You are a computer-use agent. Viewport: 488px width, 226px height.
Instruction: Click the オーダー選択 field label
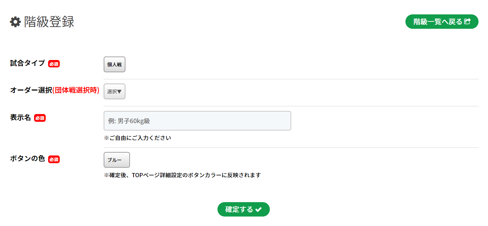31,90
